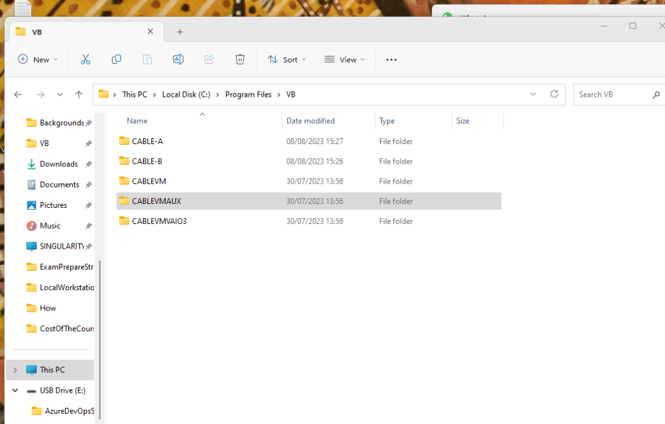The height and width of the screenshot is (424, 665).
Task: Open How folder in sidebar
Action: (41, 308)
